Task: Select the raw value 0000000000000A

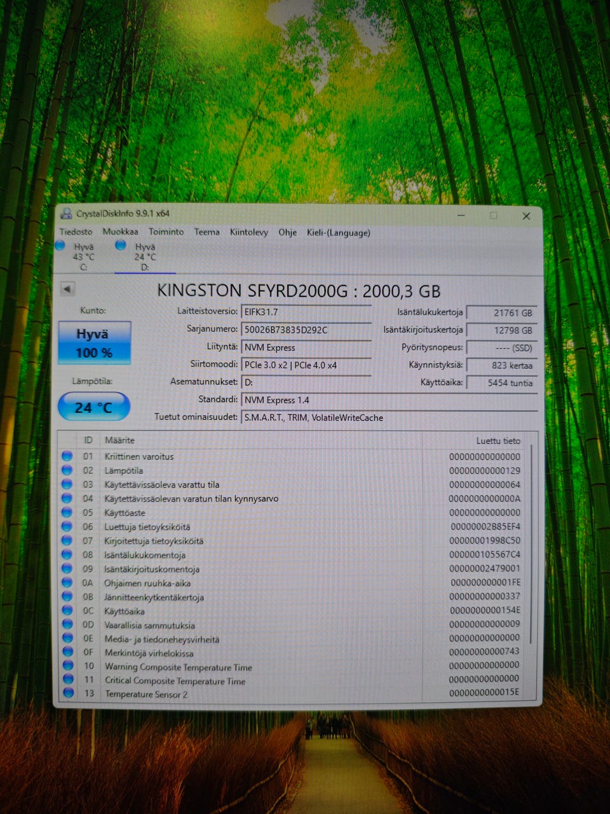Action: tap(485, 499)
